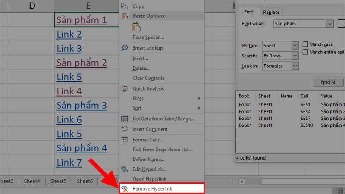The height and width of the screenshot is (194, 345).
Task: Click the Sản phẩm 3 hyperlink
Action: 82,105
